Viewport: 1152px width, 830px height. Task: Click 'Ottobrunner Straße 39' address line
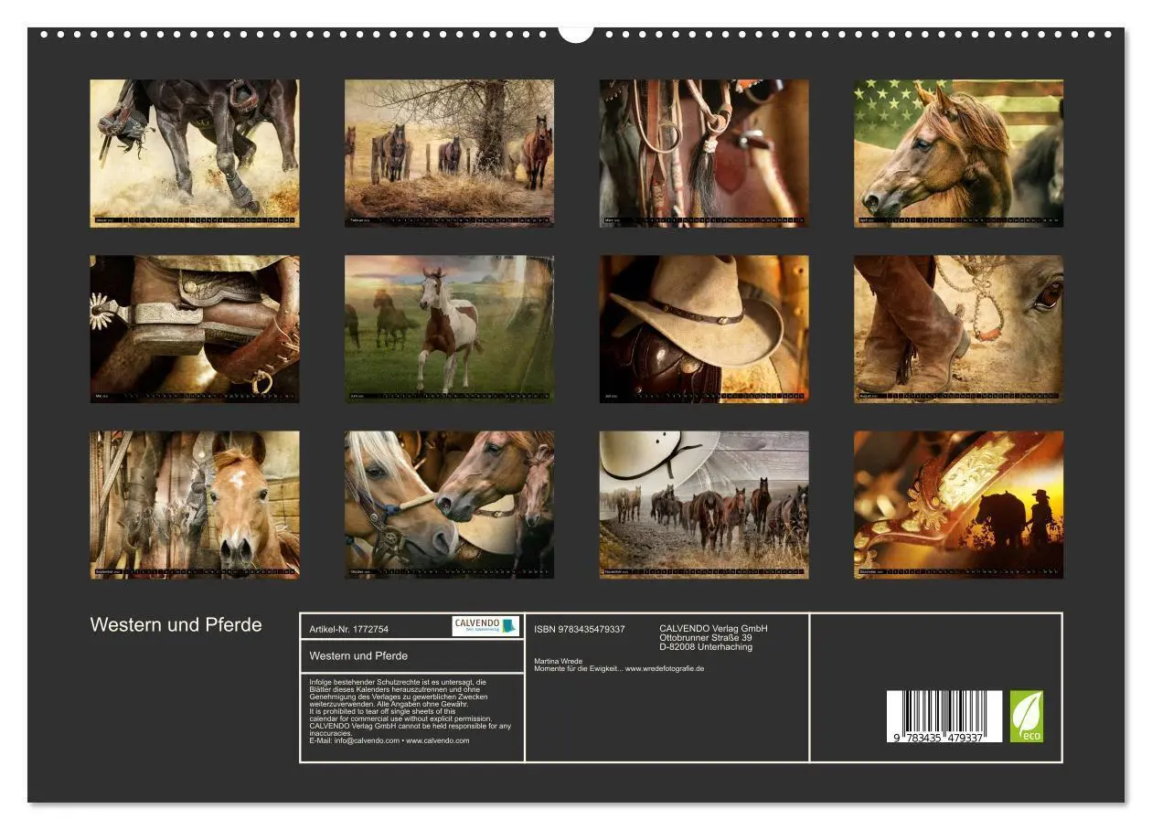706,638
